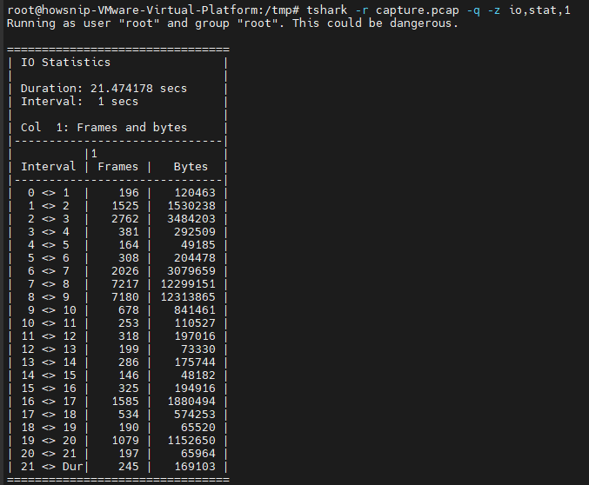
Task: Click bytes value 12313865
Action: [188, 297]
